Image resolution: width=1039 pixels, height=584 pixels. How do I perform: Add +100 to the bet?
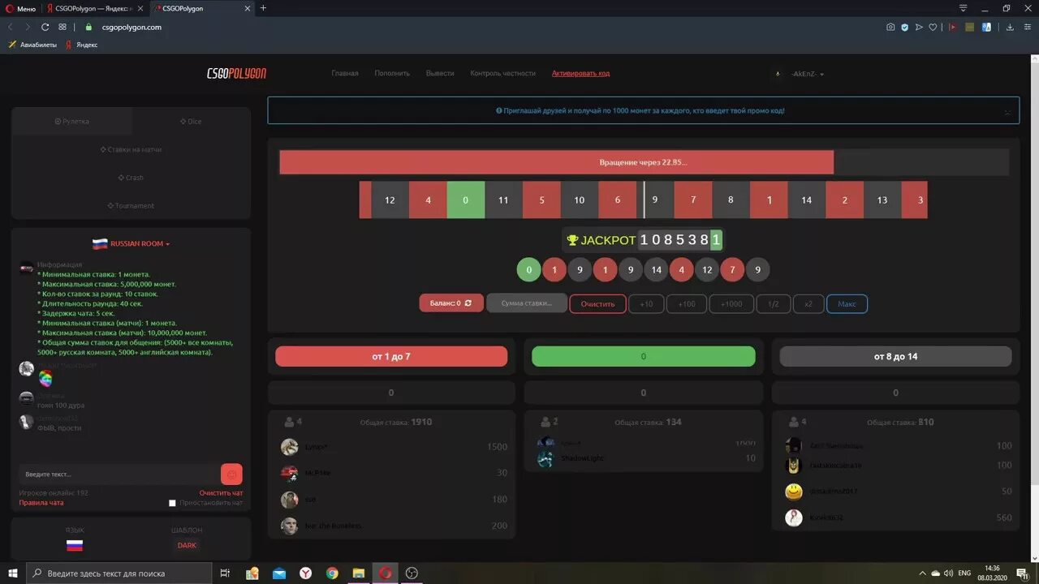pyautogui.click(x=687, y=303)
